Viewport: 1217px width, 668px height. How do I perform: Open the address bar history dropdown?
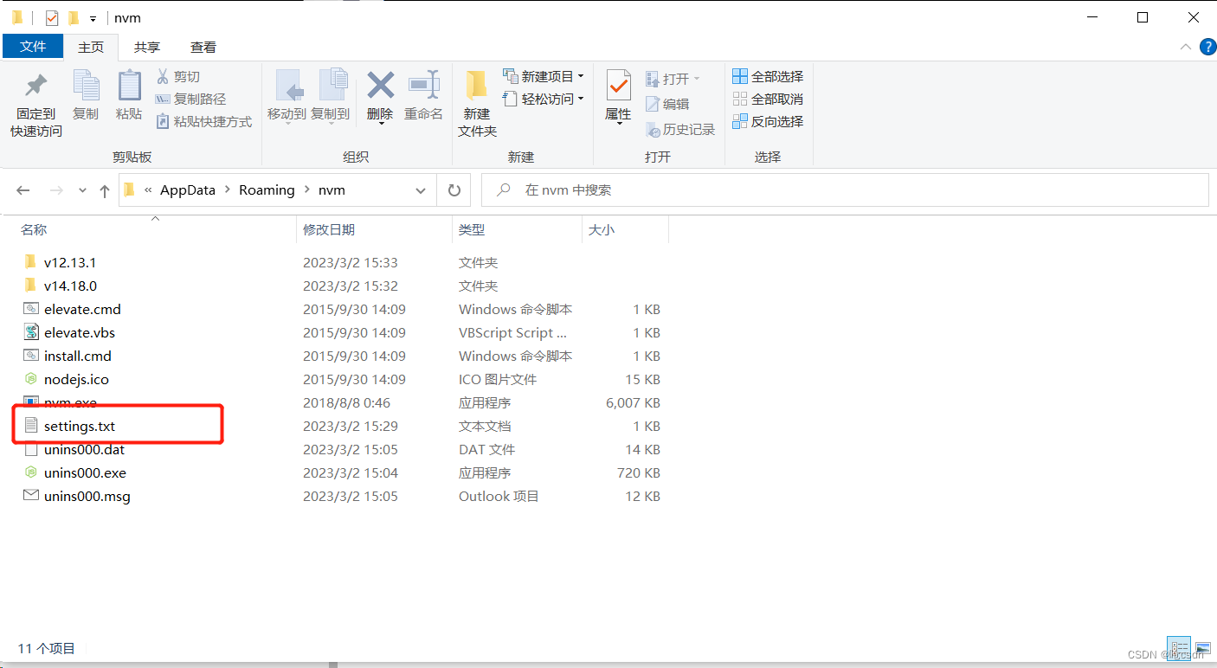coord(421,190)
